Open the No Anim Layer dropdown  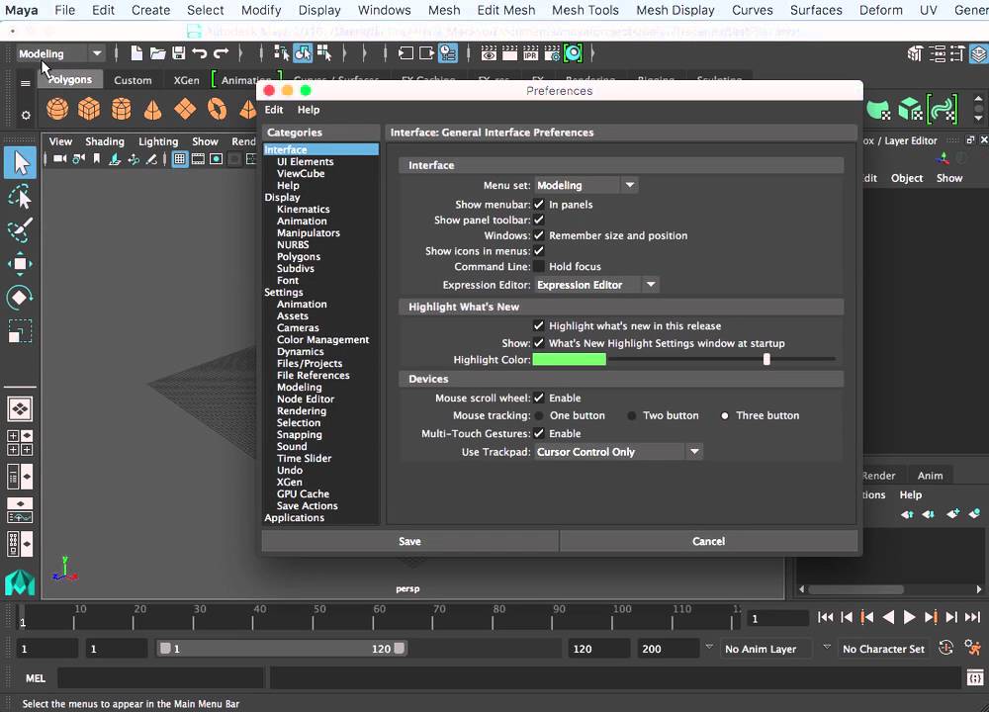click(765, 649)
